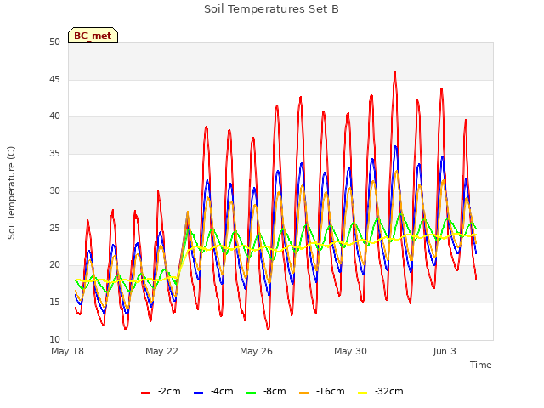Click the May 18 x-axis tick label
544x408 pixels.
point(68,351)
